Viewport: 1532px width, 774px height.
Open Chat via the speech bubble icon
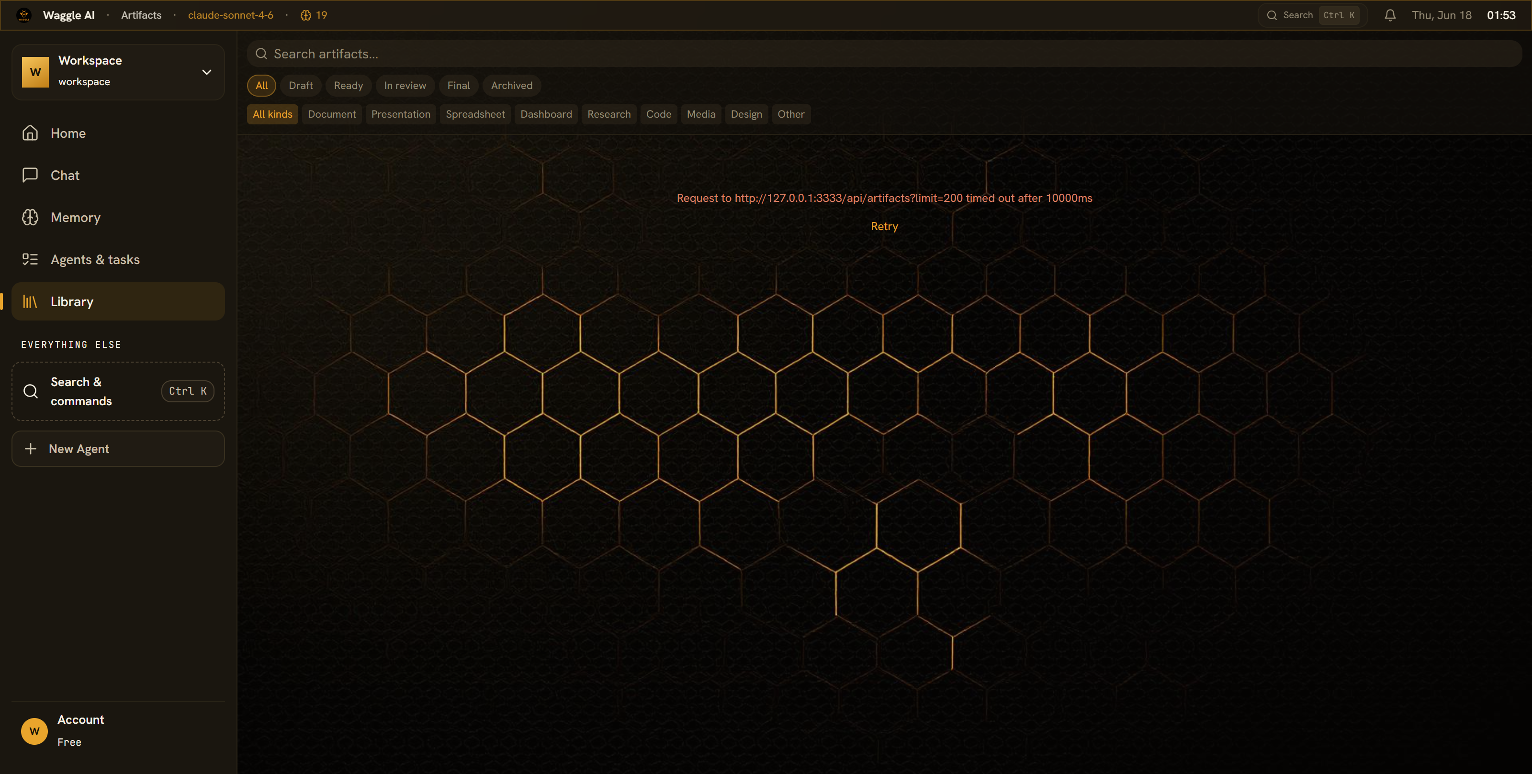30,175
